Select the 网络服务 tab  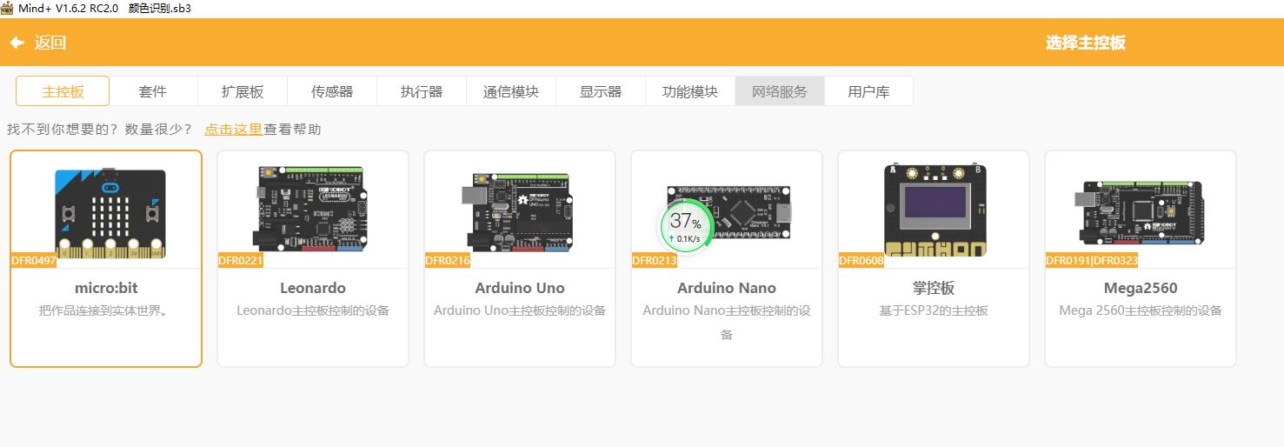(x=780, y=91)
